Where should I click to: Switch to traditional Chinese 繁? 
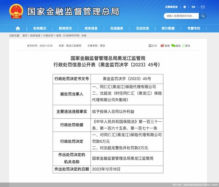point(185,7)
